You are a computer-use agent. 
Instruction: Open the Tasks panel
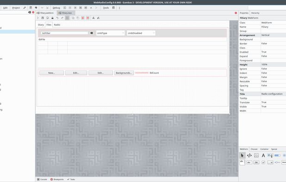pyautogui.click(x=71, y=179)
